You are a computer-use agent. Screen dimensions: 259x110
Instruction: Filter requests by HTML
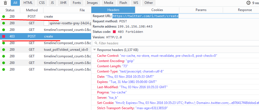[x=28, y=3]
